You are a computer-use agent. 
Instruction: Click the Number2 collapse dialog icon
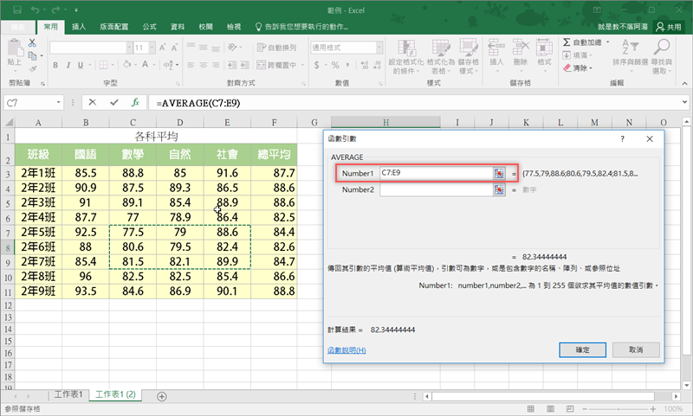coord(499,189)
